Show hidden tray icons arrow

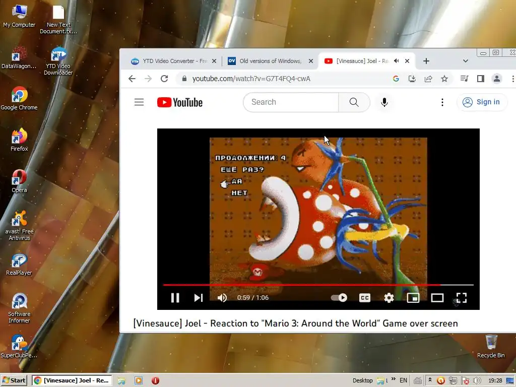point(430,380)
